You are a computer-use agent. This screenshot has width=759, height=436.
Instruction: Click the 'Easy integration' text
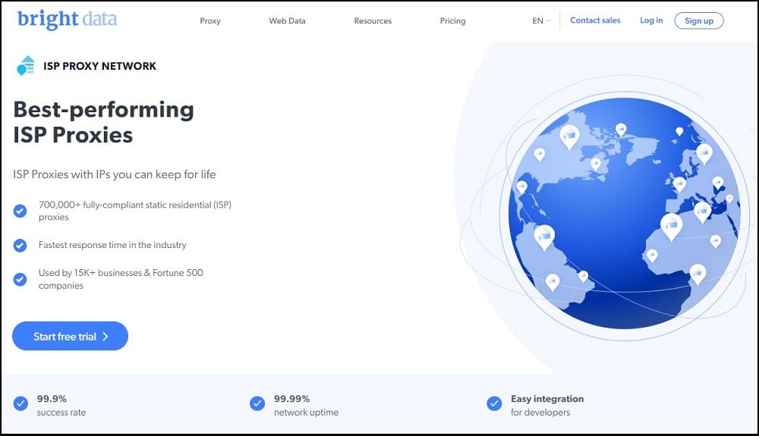click(x=547, y=399)
